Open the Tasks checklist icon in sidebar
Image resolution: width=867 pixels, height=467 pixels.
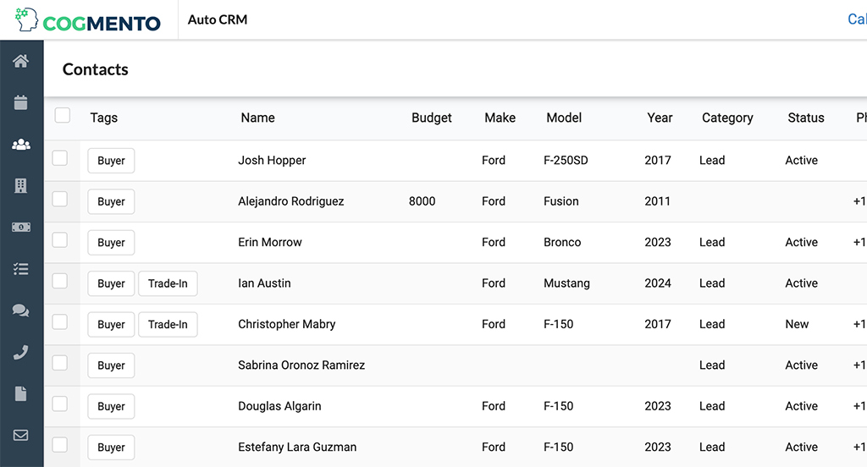pyautogui.click(x=21, y=269)
